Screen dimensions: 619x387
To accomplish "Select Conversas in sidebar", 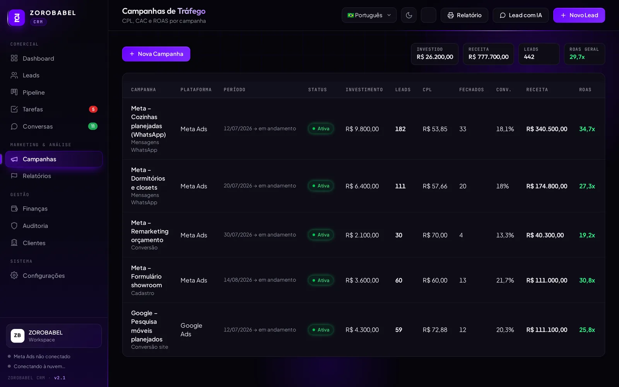I will pyautogui.click(x=54, y=126).
